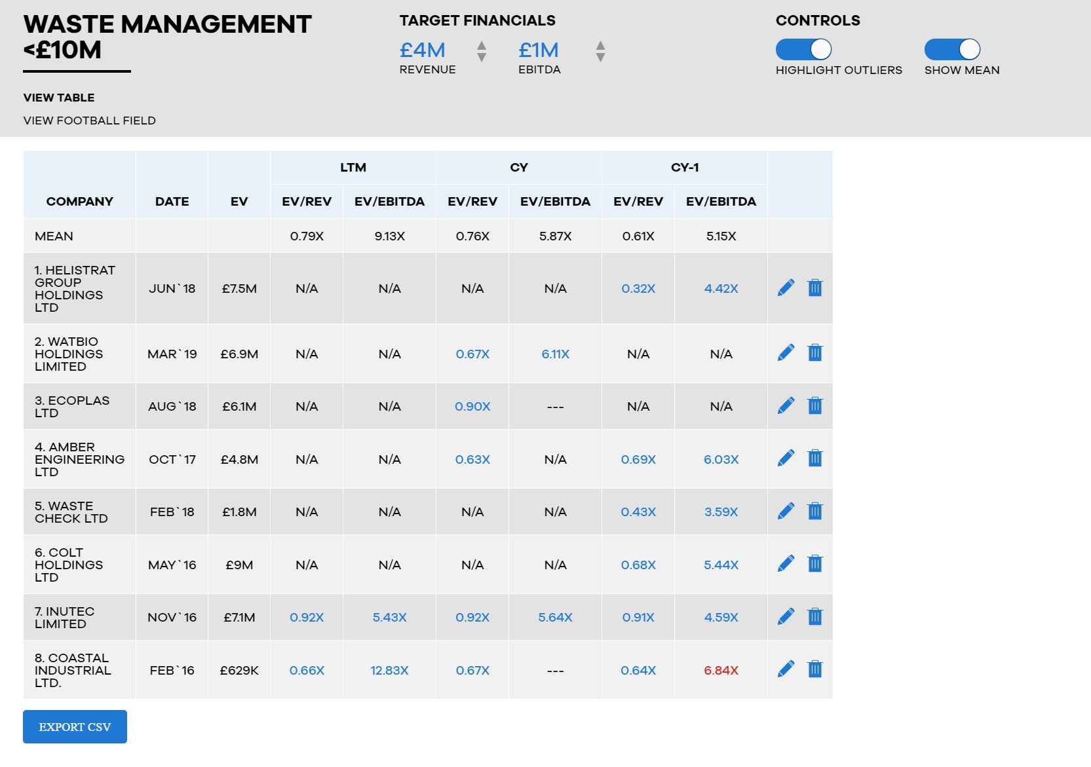The image size is (1091, 767).
Task: Click the EV/REV header under CY-1
Action: point(638,201)
